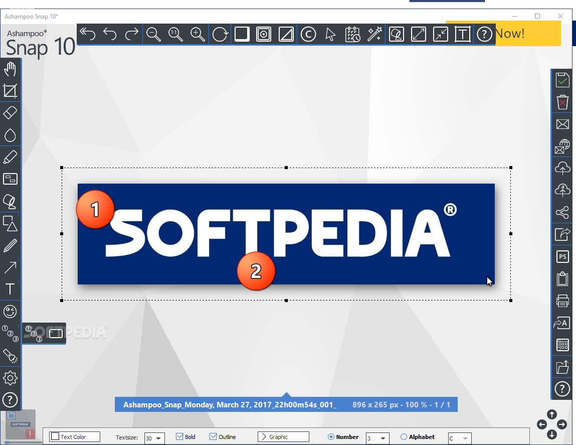Select the Number radio button
This screenshot has width=576, height=445.
[x=331, y=436]
